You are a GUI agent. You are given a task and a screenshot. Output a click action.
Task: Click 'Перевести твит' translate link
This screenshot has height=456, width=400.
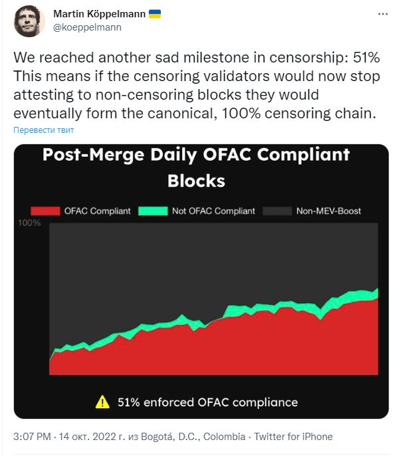[44, 130]
